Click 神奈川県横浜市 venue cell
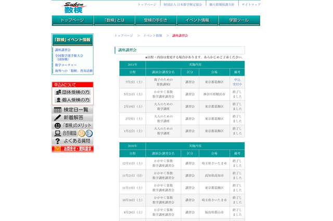The image size is (333, 221). pos(214,94)
